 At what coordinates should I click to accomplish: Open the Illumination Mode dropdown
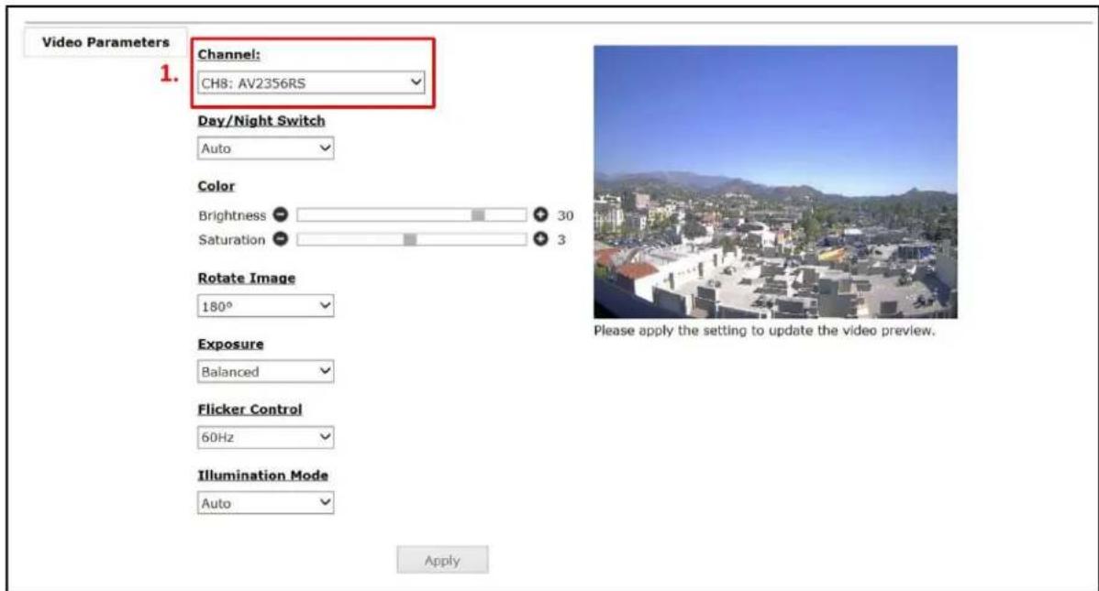tap(266, 503)
